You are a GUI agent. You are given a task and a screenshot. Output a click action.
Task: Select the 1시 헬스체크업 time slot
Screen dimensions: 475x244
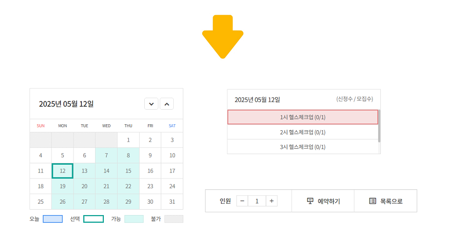click(x=303, y=117)
